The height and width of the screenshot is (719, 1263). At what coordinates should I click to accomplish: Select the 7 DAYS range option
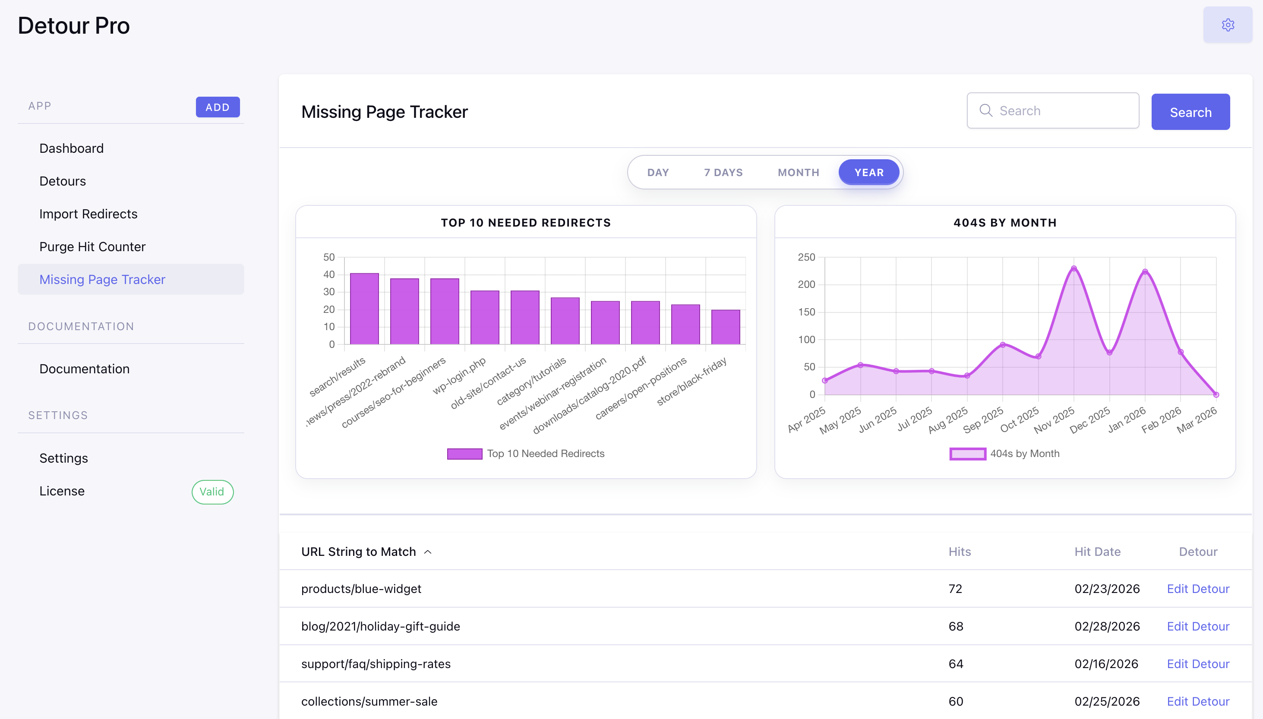coord(723,172)
